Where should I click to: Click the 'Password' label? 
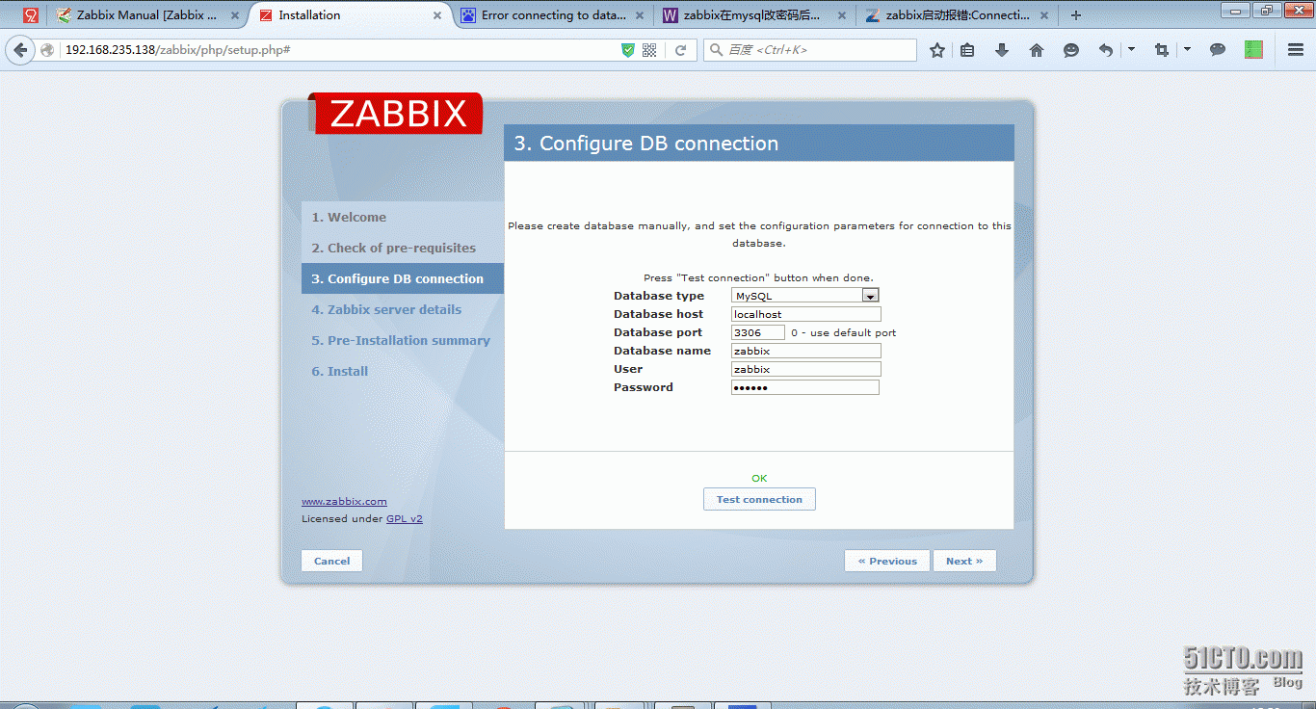click(x=644, y=387)
